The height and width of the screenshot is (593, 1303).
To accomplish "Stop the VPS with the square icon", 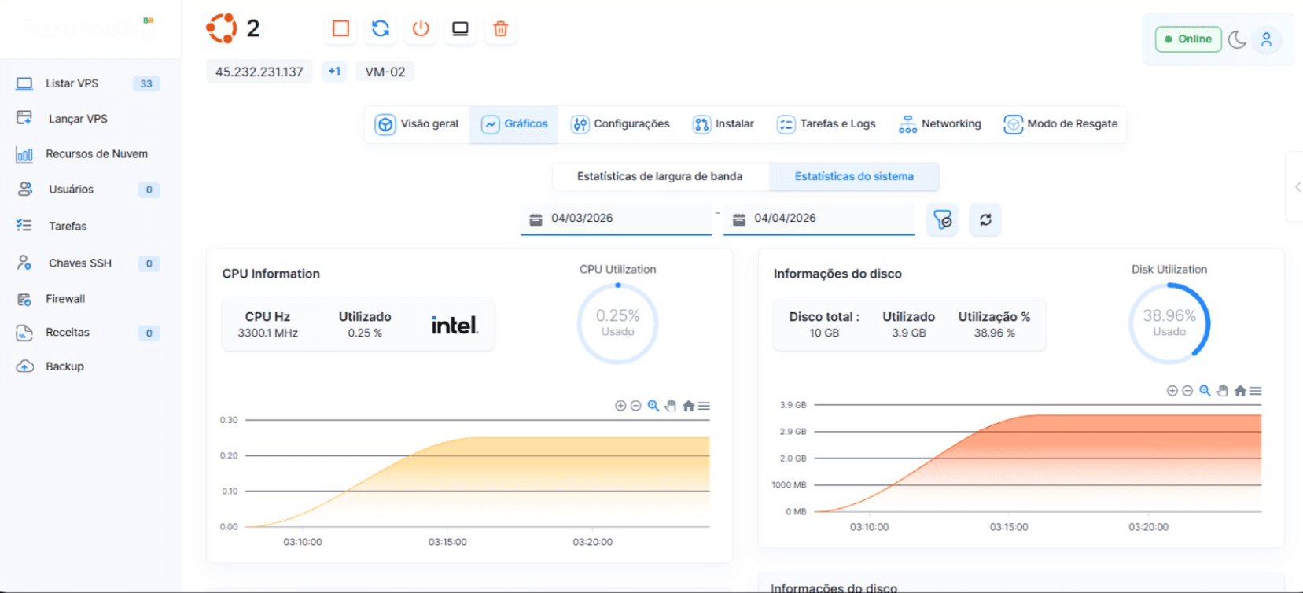I will click(340, 29).
